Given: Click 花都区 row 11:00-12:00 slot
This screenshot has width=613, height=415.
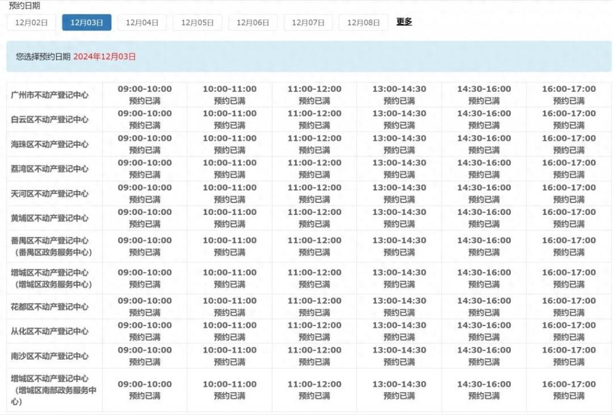Looking at the screenshot, I should (x=314, y=306).
